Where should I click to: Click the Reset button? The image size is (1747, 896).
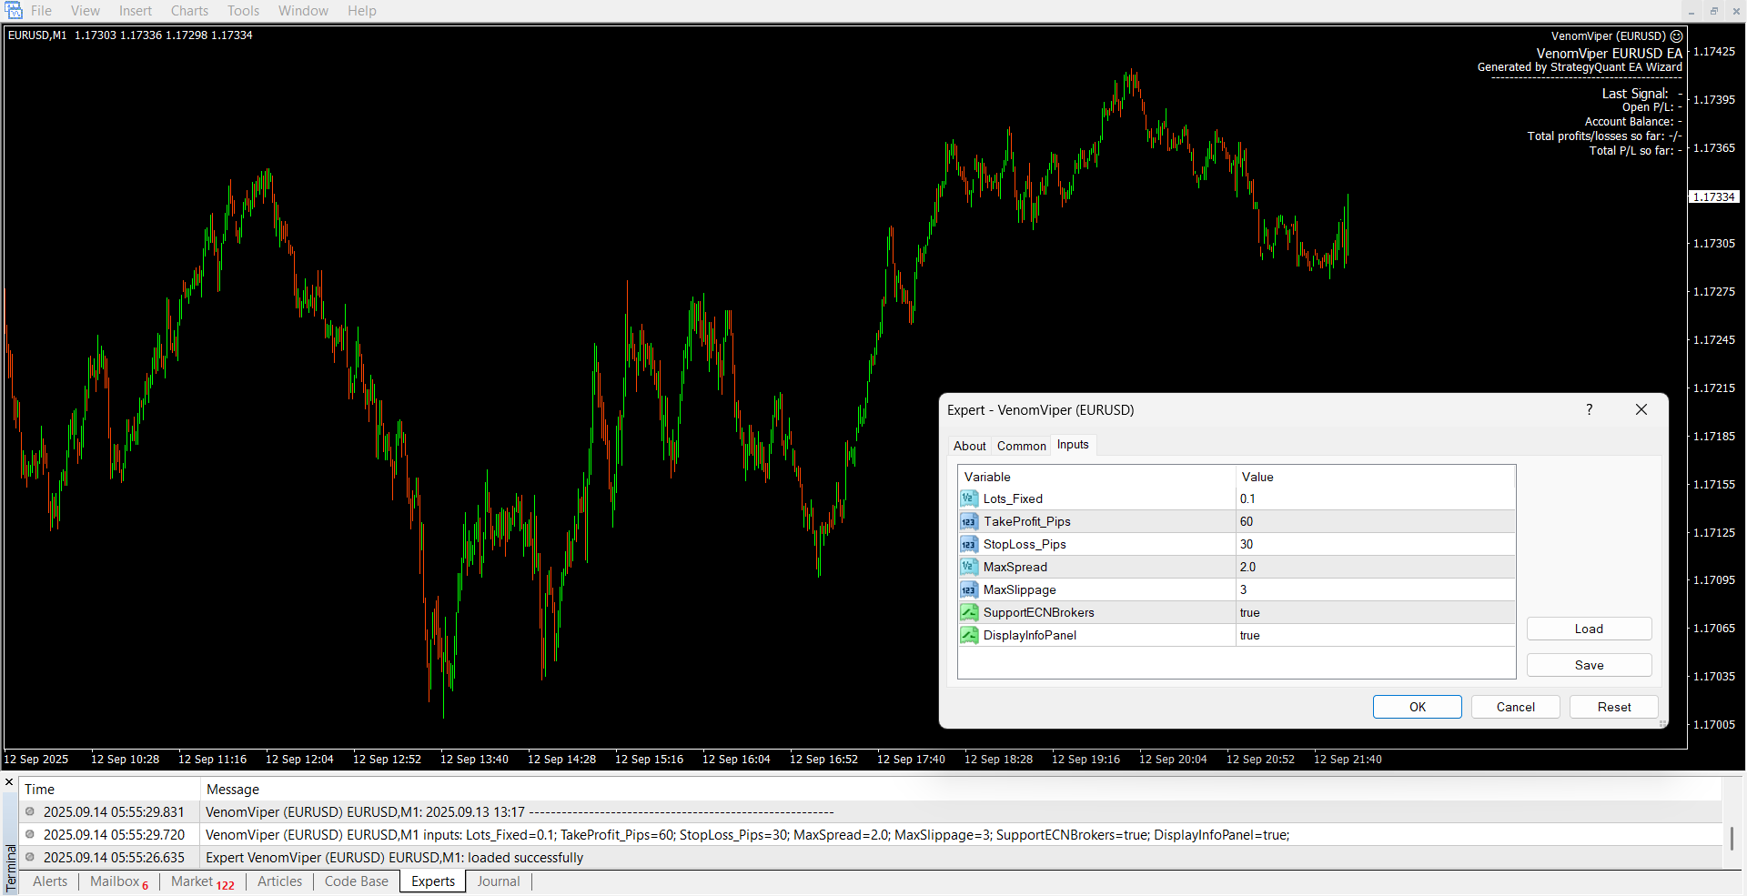(1613, 707)
